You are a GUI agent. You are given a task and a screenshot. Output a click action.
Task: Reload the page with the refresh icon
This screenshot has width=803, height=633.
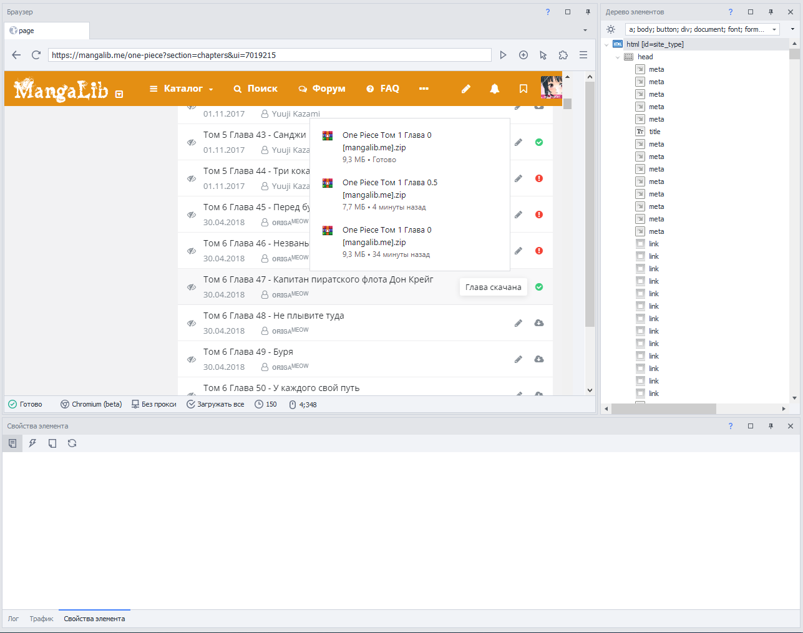(36, 55)
